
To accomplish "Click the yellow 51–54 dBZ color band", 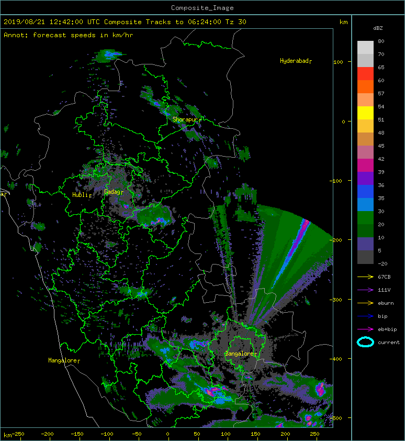I will coord(365,113).
